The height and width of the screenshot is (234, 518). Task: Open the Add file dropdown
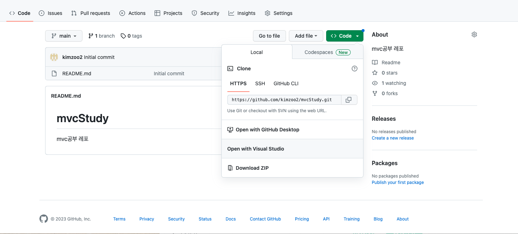pos(306,36)
